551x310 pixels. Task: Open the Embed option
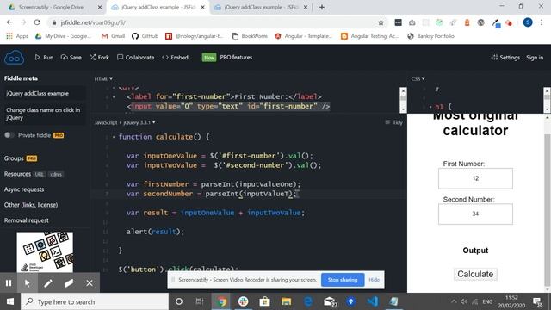pos(175,58)
